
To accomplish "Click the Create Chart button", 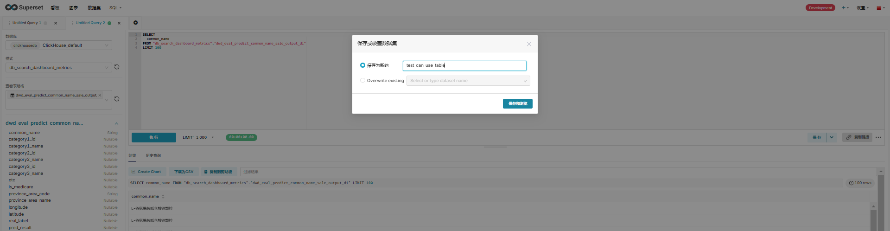I will point(146,172).
